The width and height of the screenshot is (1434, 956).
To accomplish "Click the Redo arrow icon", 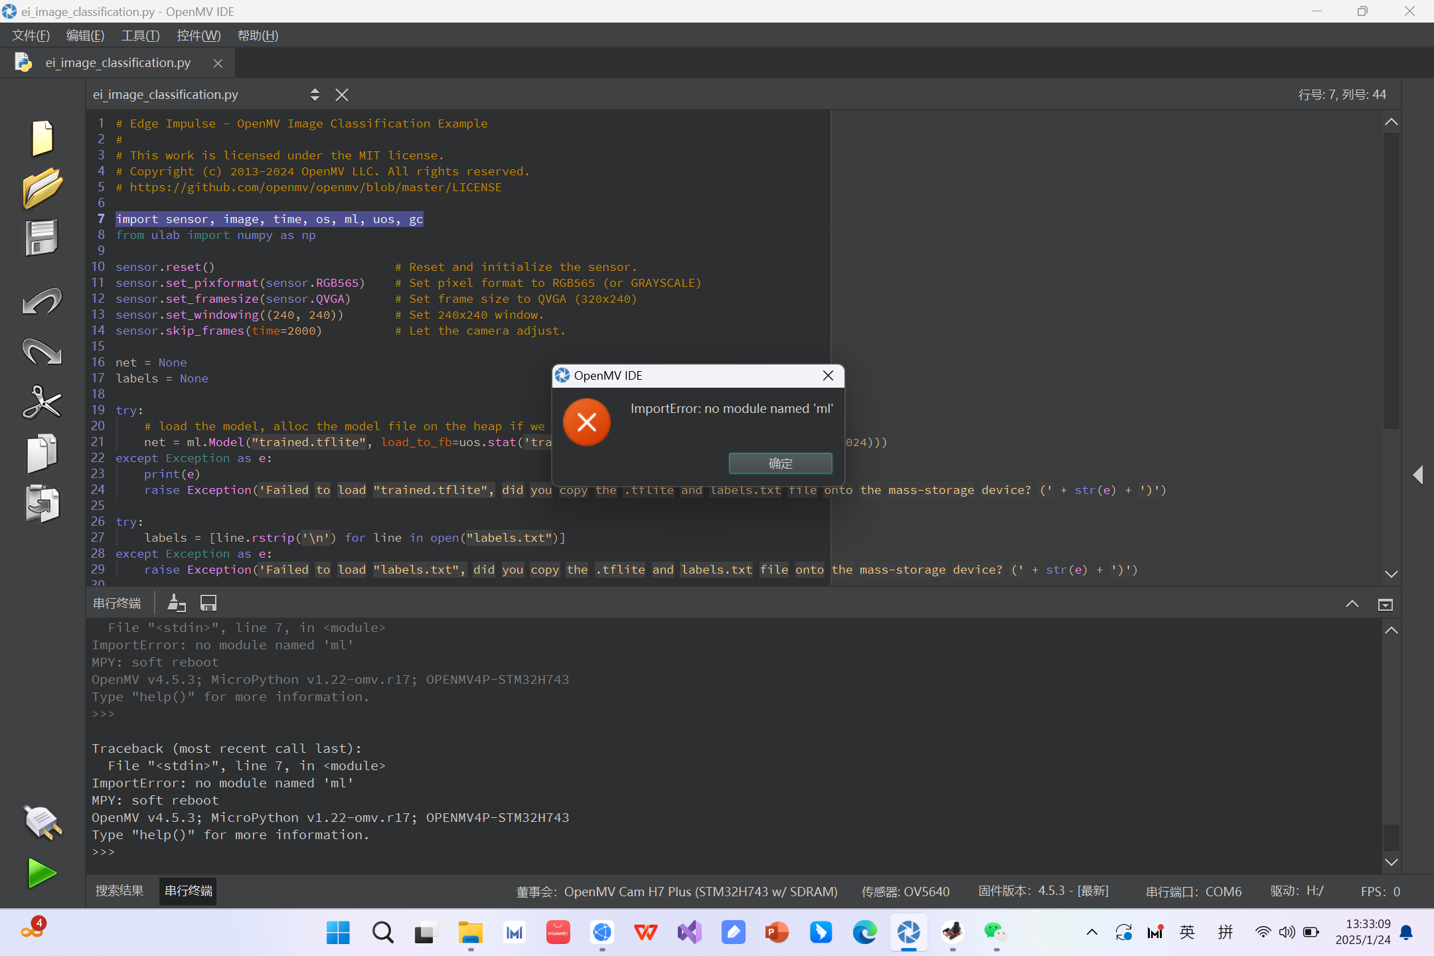I will coord(42,351).
